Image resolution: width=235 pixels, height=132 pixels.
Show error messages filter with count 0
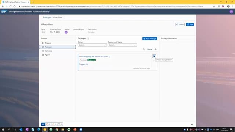(x=48, y=124)
